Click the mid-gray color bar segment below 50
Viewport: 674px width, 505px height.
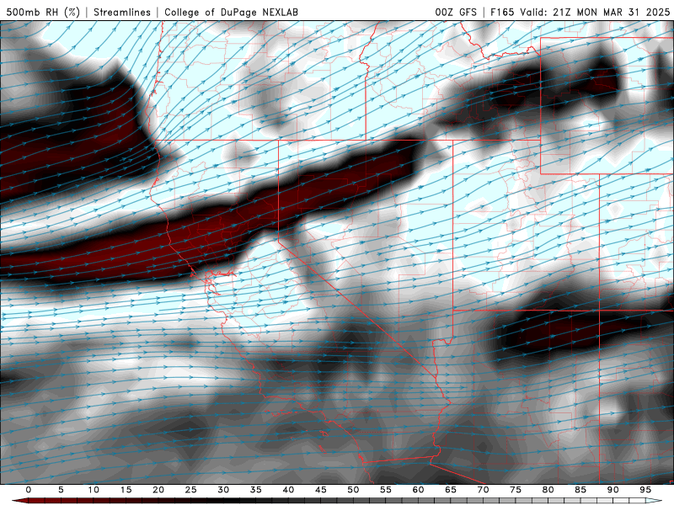pos(345,501)
